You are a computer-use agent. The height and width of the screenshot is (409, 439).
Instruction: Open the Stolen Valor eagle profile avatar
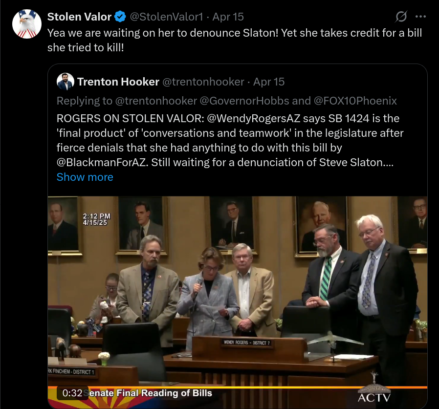27,24
